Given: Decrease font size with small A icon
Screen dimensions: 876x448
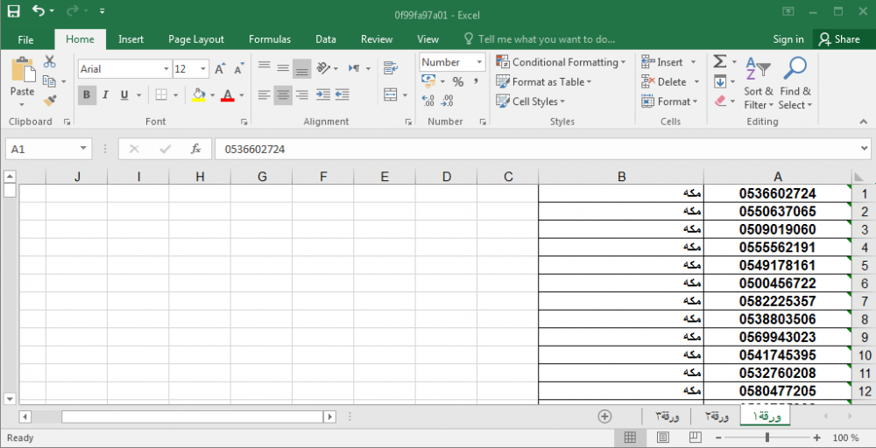Looking at the screenshot, I should [x=239, y=68].
